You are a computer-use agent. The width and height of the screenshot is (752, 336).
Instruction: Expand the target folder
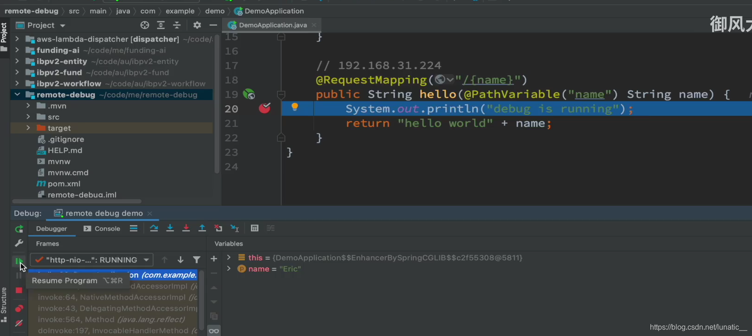coord(28,128)
